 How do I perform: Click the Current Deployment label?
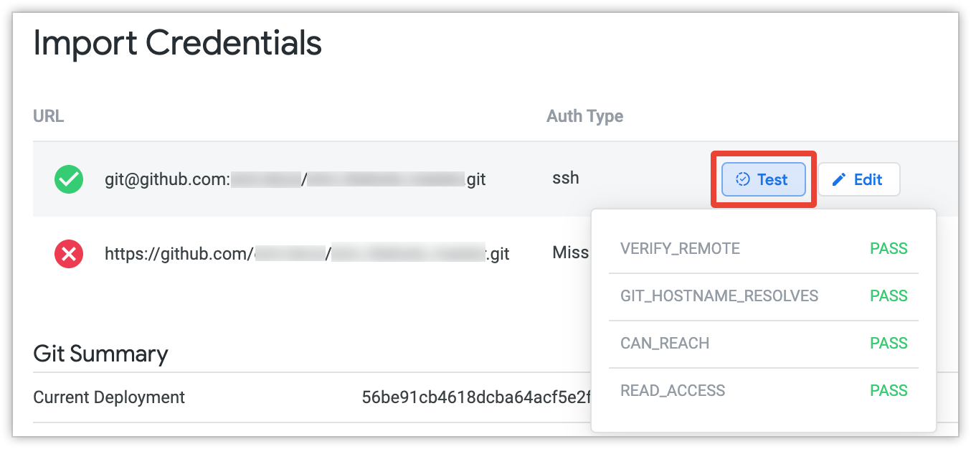(109, 397)
